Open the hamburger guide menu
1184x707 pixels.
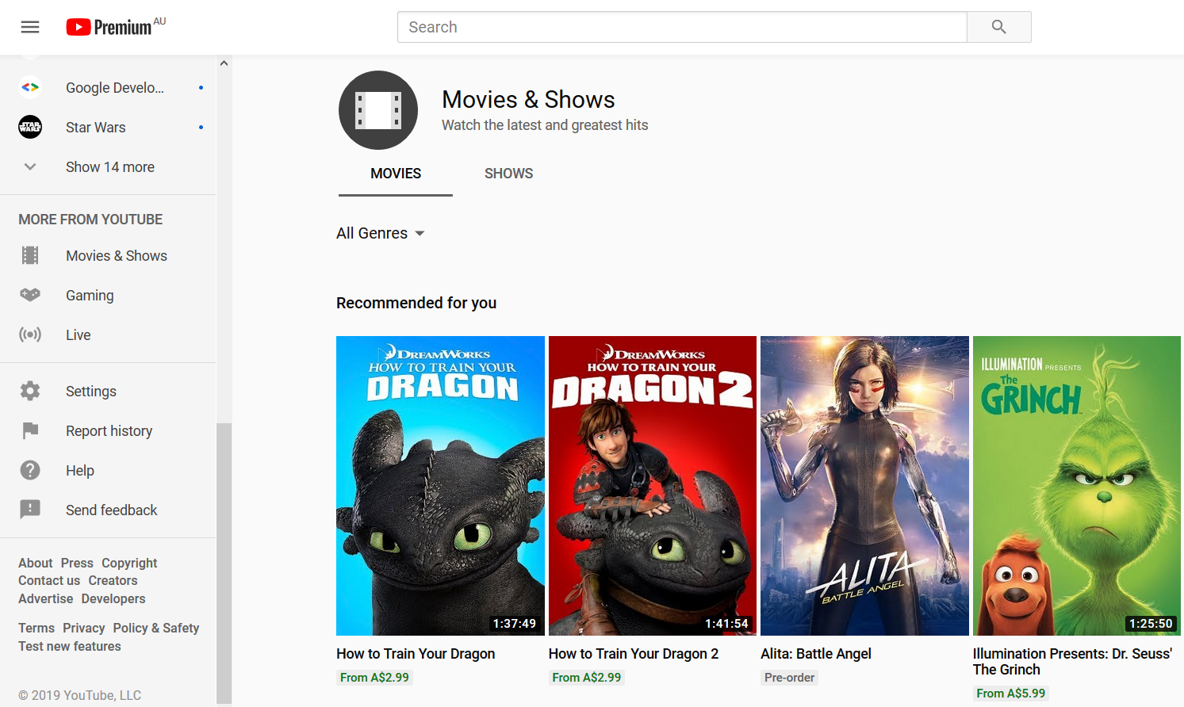coord(30,27)
